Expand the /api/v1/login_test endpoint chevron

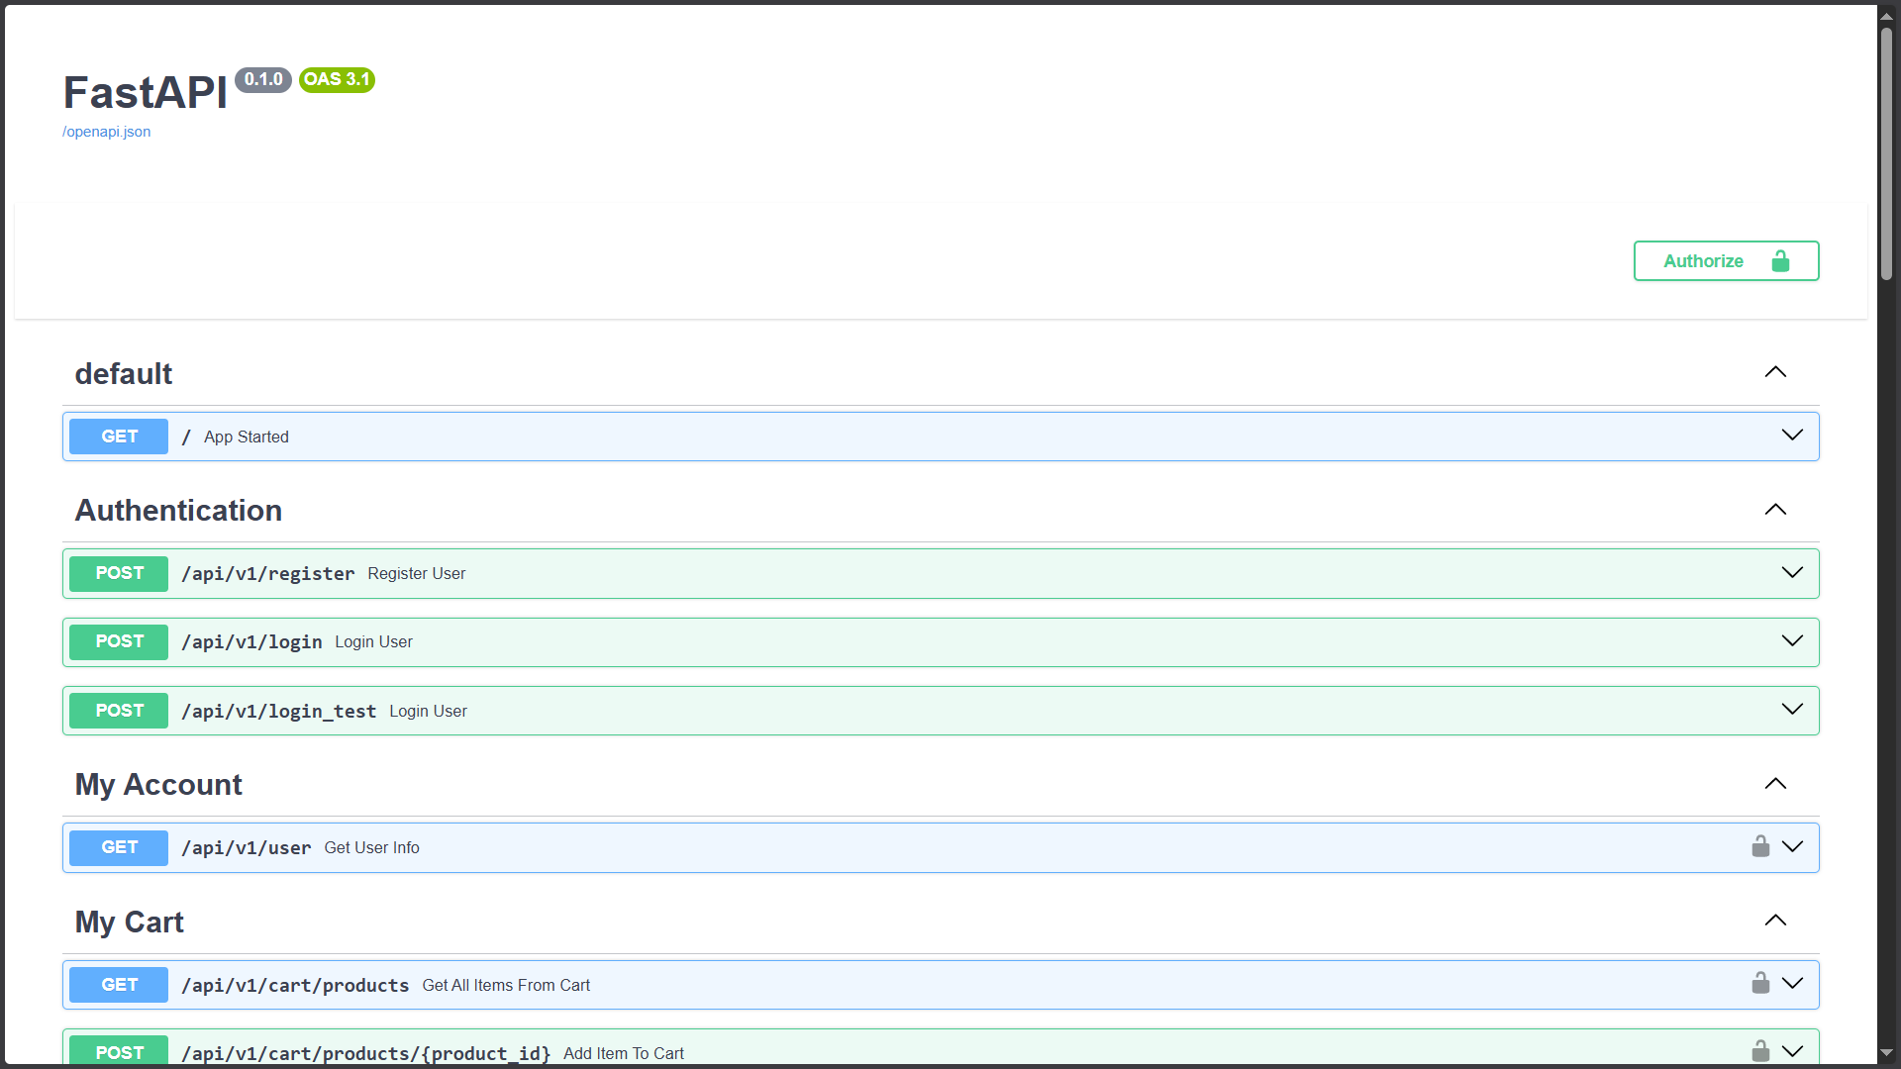coord(1792,710)
